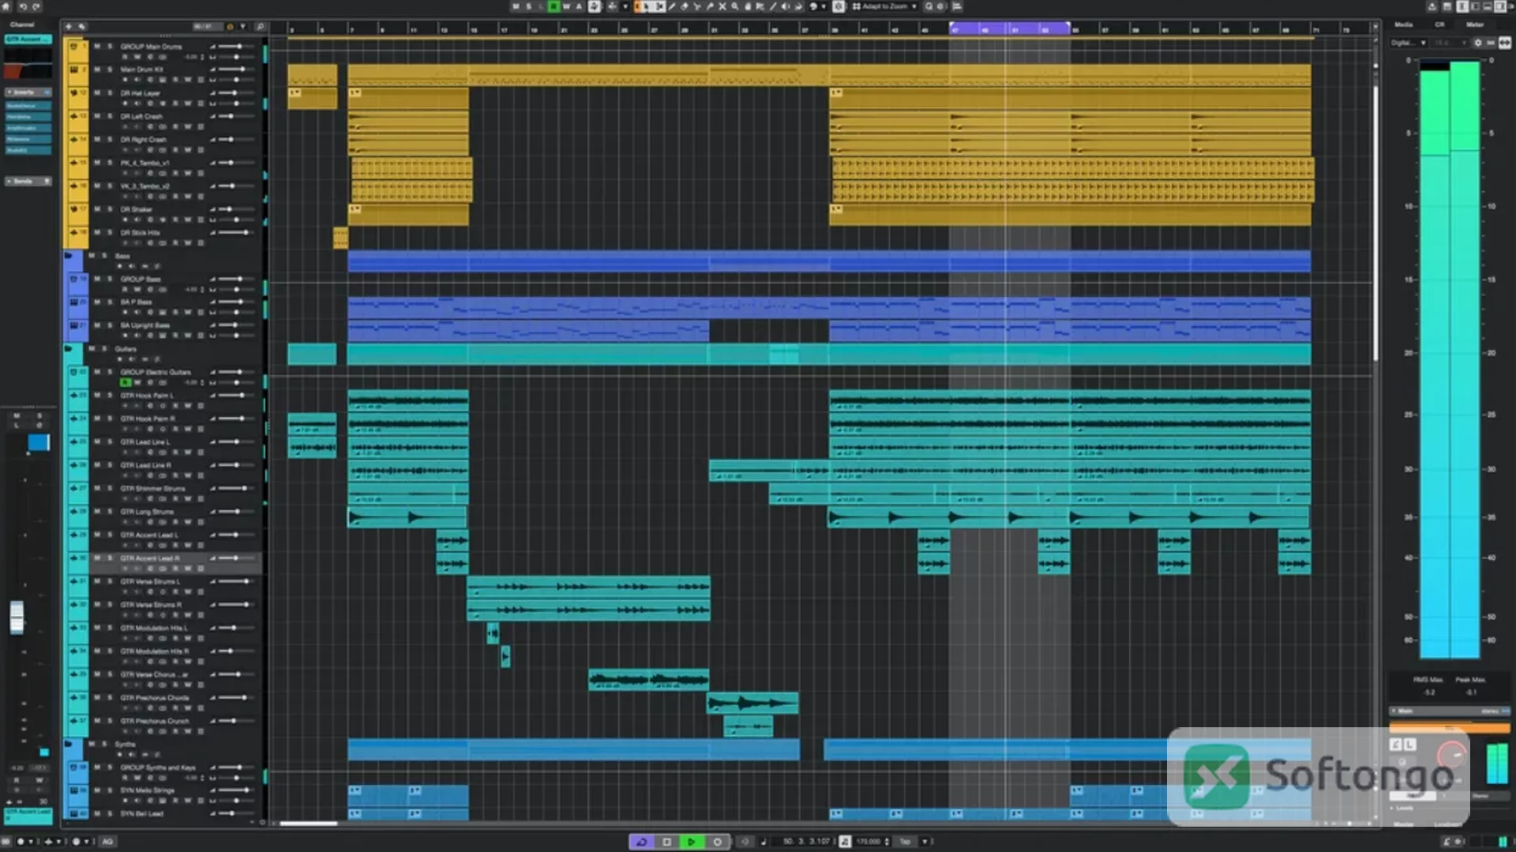
Task: Solo the Main Drum Kit track
Action: (x=110, y=69)
